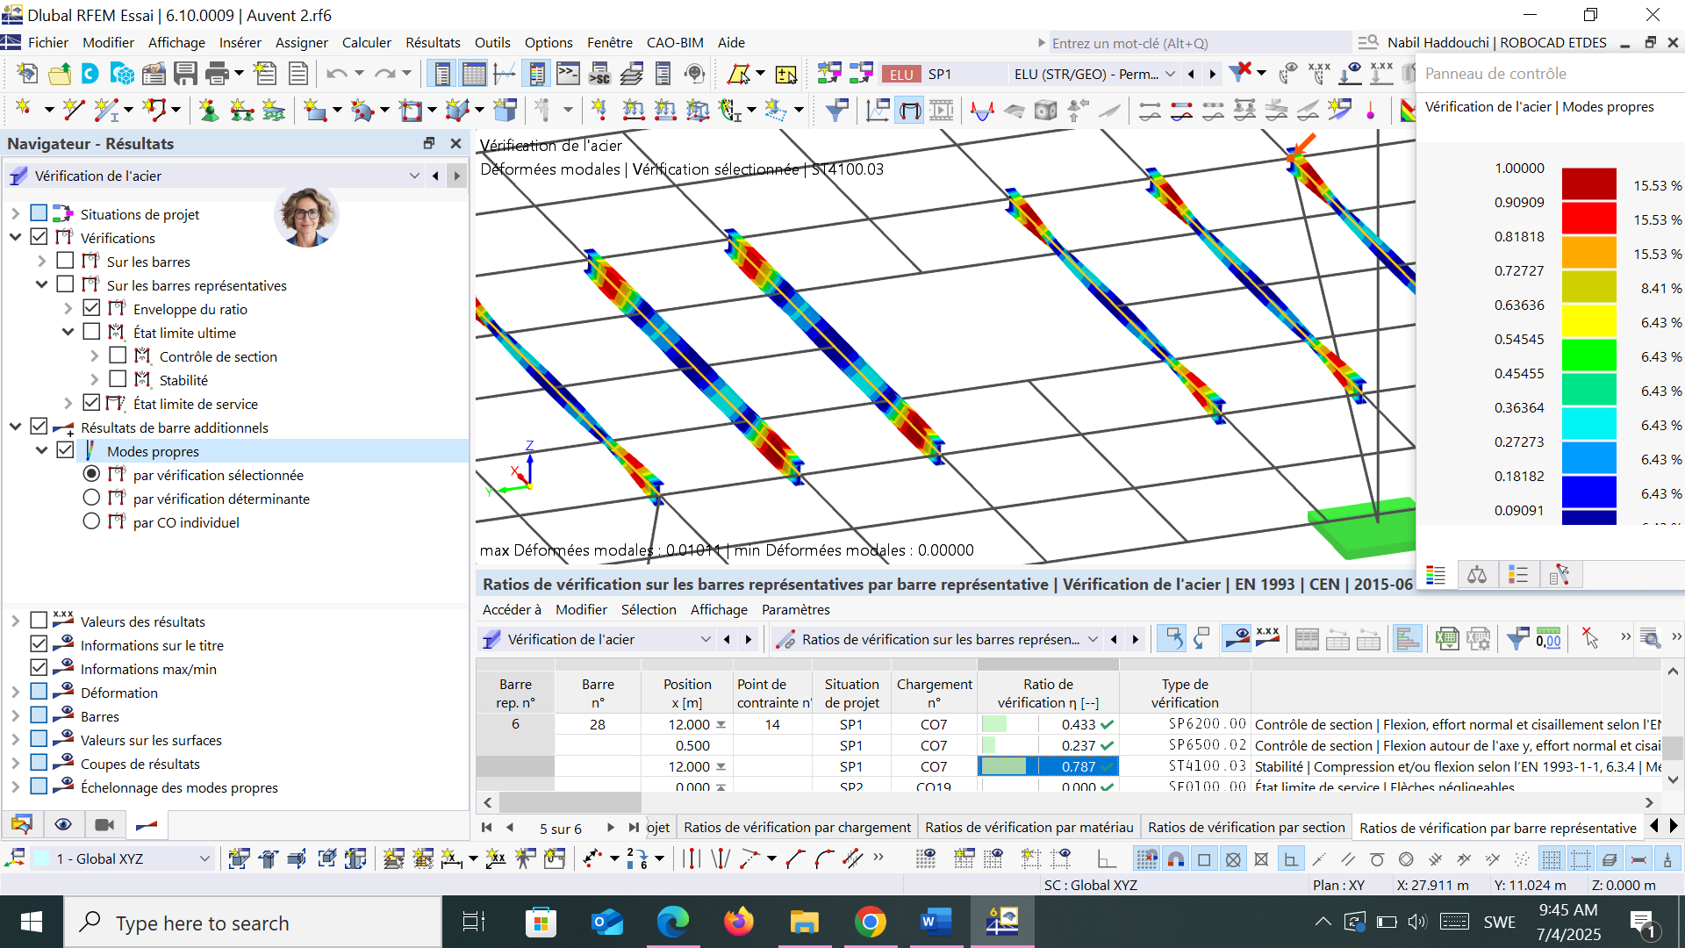This screenshot has width=1685, height=948.
Task: Open the Fichier menu
Action: point(47,42)
